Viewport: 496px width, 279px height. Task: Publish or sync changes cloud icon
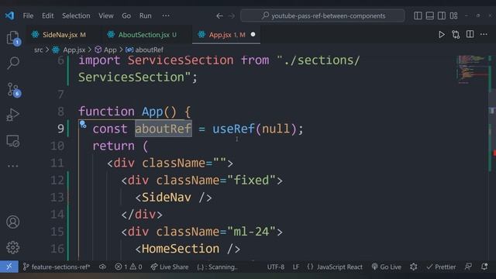(x=102, y=267)
